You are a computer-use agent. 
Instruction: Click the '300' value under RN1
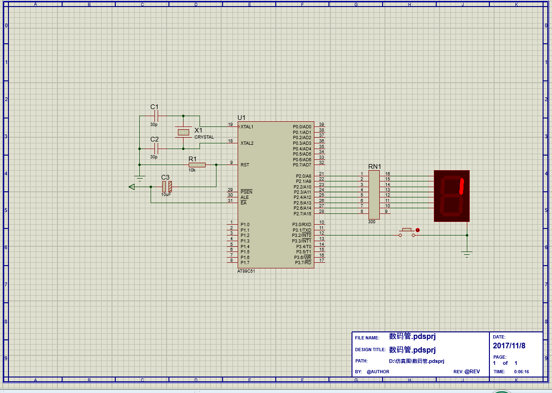coord(372,222)
